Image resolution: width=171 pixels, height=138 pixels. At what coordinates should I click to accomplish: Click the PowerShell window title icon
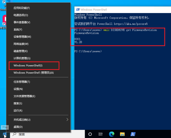pos(78,9)
